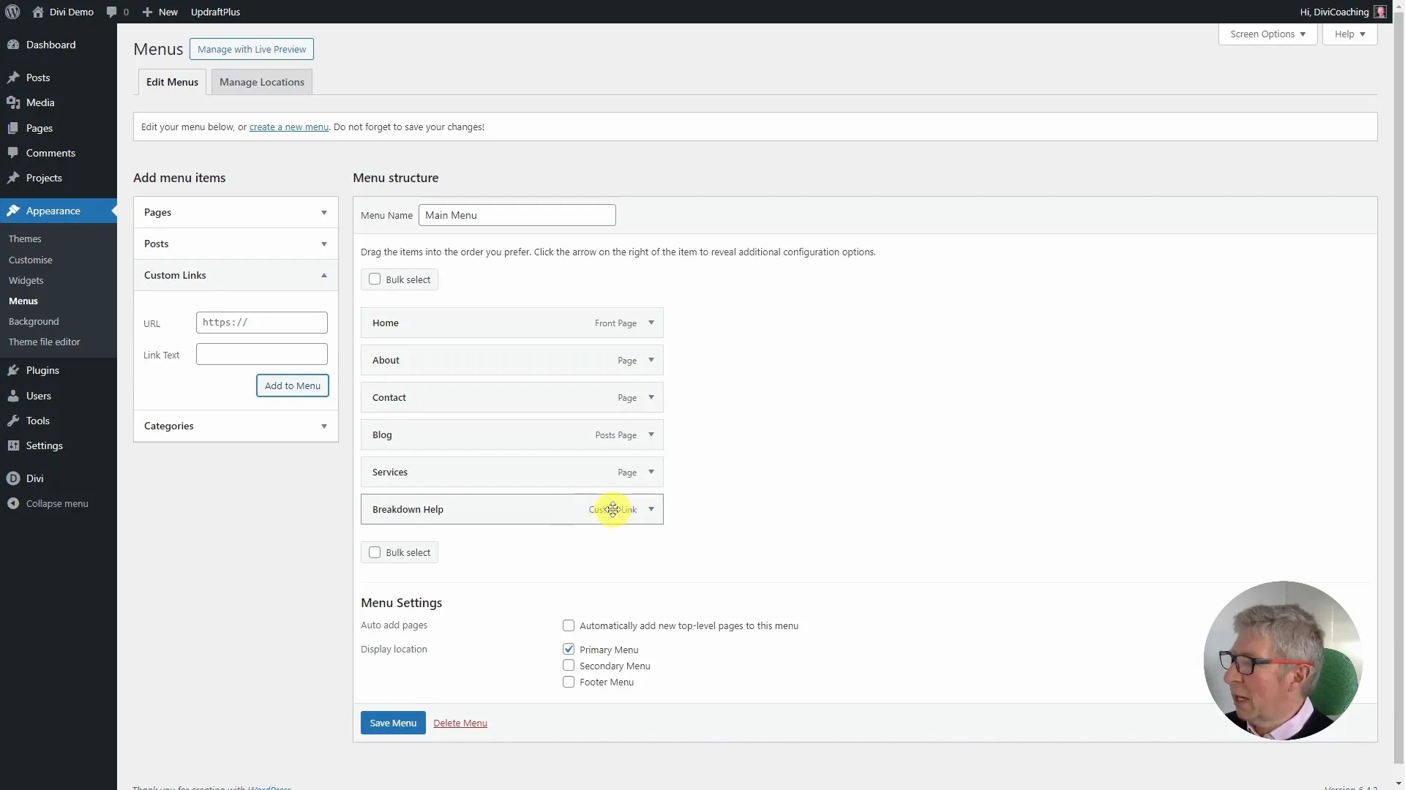Switch to the Manage Locations tab
The width and height of the screenshot is (1405, 790).
coord(261,82)
